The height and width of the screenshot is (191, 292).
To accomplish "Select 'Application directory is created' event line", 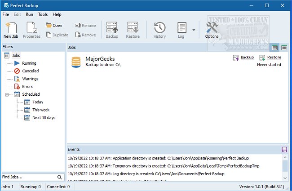I will tap(158, 158).
